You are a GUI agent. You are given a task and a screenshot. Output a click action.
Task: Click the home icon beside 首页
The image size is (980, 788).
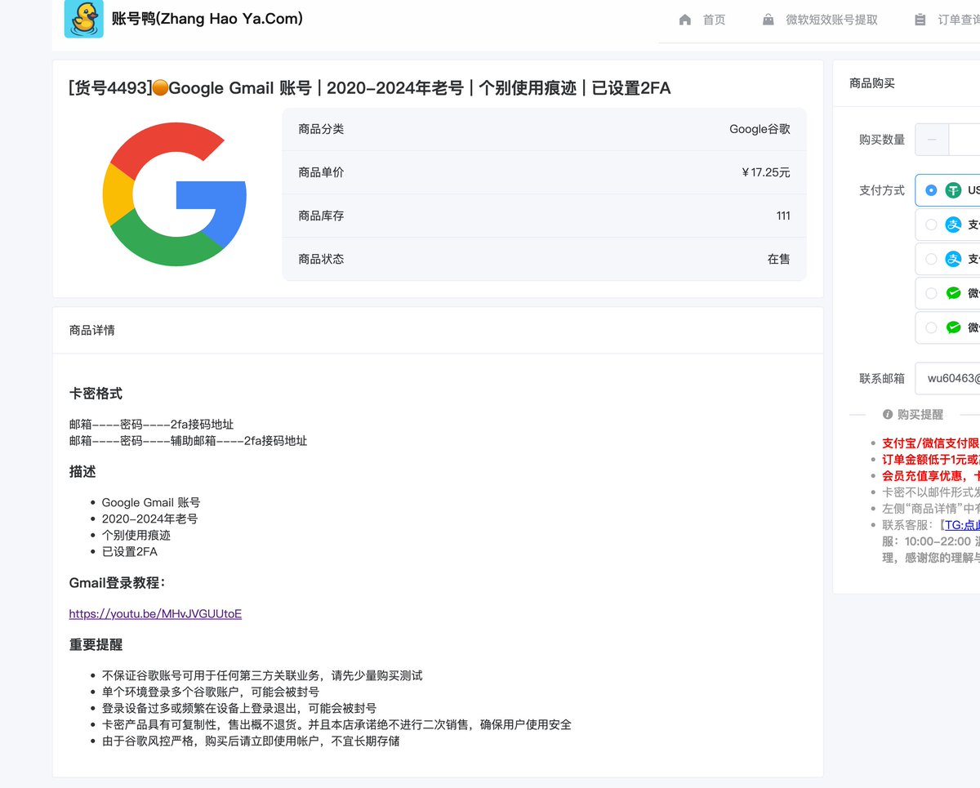coord(685,20)
